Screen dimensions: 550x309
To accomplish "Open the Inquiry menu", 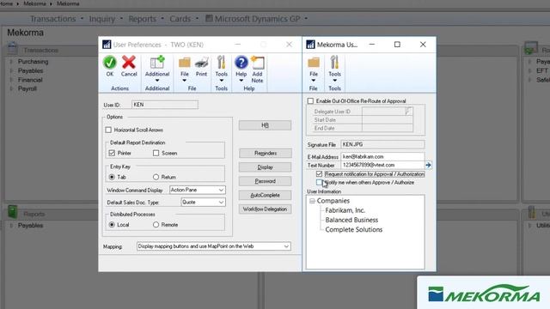I will [102, 19].
